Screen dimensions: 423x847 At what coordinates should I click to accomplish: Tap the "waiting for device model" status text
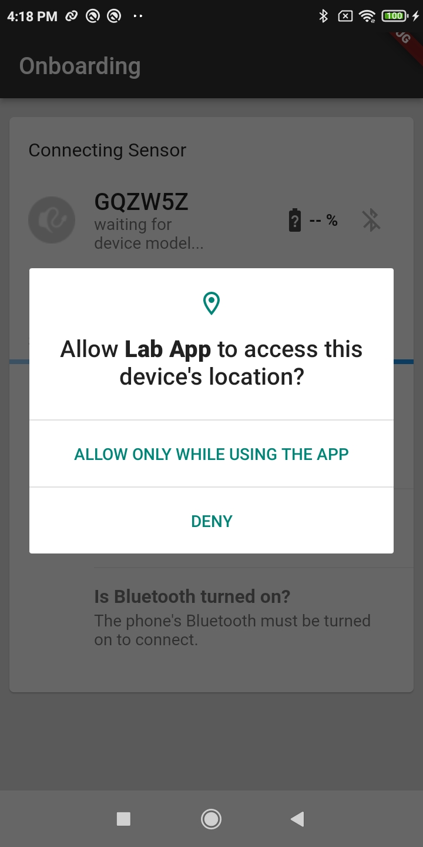click(x=149, y=234)
